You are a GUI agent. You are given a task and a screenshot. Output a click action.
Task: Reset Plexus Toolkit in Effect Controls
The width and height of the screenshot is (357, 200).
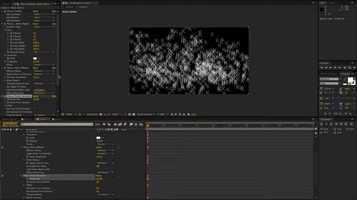tap(36, 11)
